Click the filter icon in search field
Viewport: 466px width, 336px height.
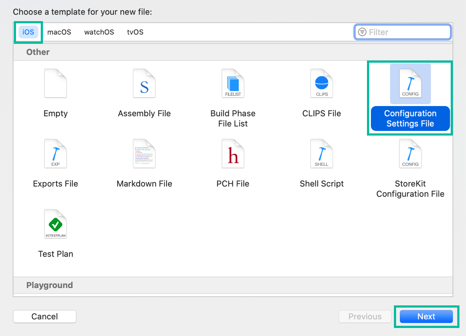[x=362, y=32]
